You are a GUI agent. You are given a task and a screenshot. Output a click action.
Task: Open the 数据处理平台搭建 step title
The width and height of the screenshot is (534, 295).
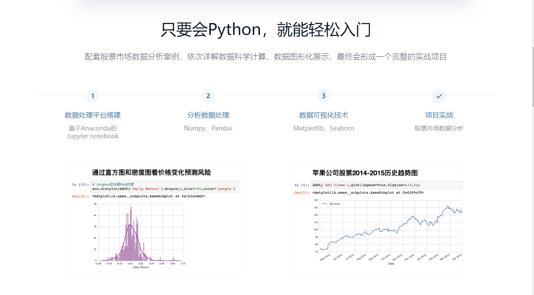(93, 115)
